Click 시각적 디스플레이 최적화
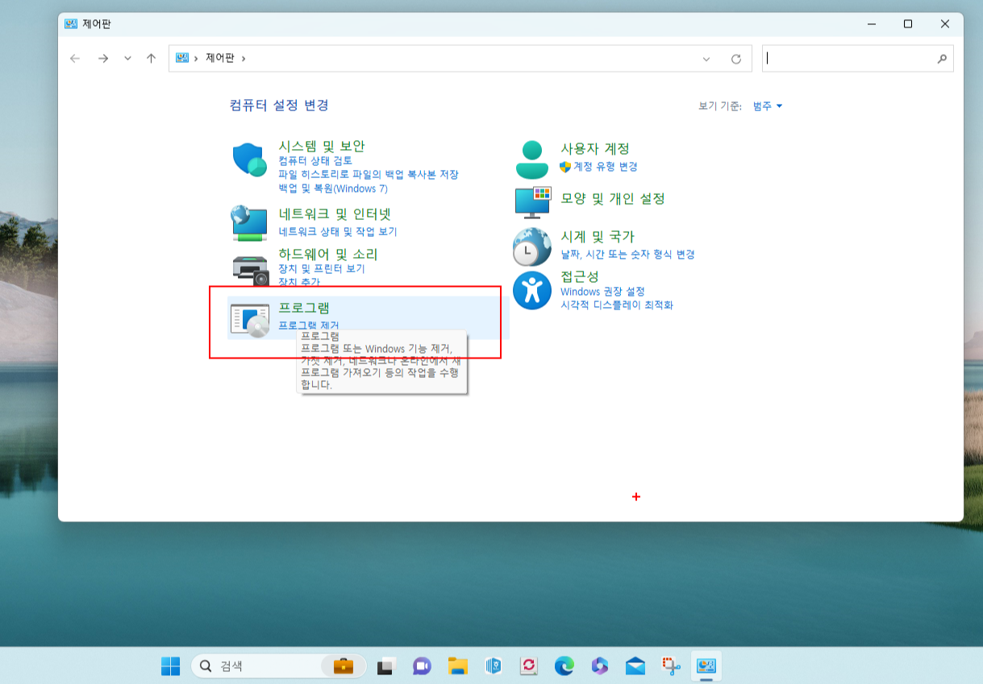This screenshot has width=983, height=684. pos(617,305)
